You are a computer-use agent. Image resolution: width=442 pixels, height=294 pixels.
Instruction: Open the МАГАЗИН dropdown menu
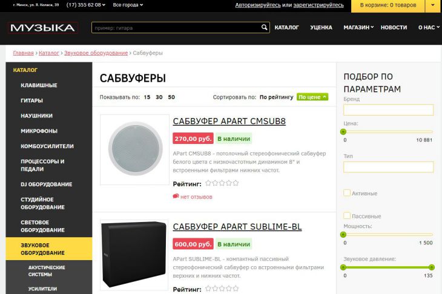(358, 27)
